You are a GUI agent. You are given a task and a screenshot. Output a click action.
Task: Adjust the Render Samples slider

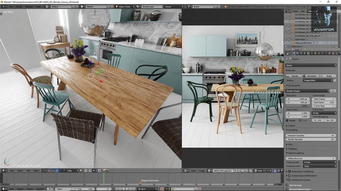click(x=311, y=139)
